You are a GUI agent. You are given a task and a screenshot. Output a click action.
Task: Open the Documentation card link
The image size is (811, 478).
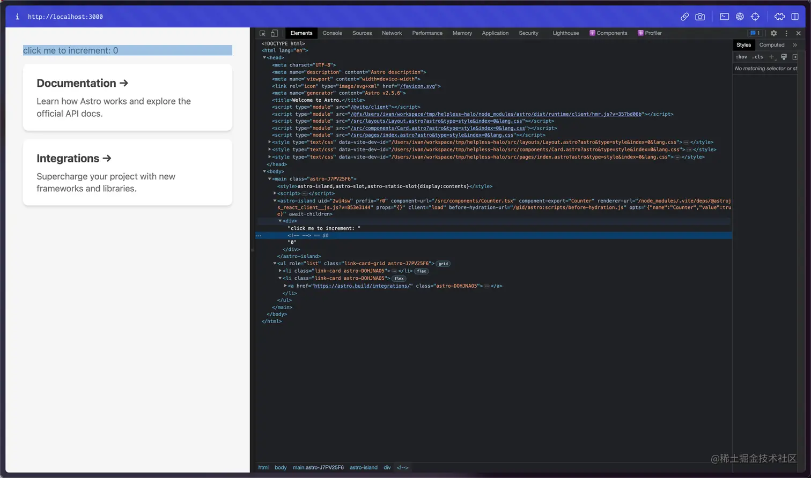(128, 98)
